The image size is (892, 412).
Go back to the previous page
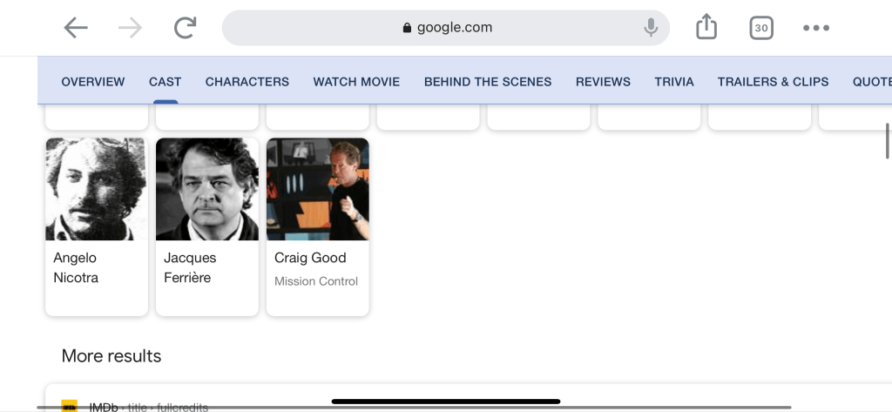pyautogui.click(x=76, y=28)
